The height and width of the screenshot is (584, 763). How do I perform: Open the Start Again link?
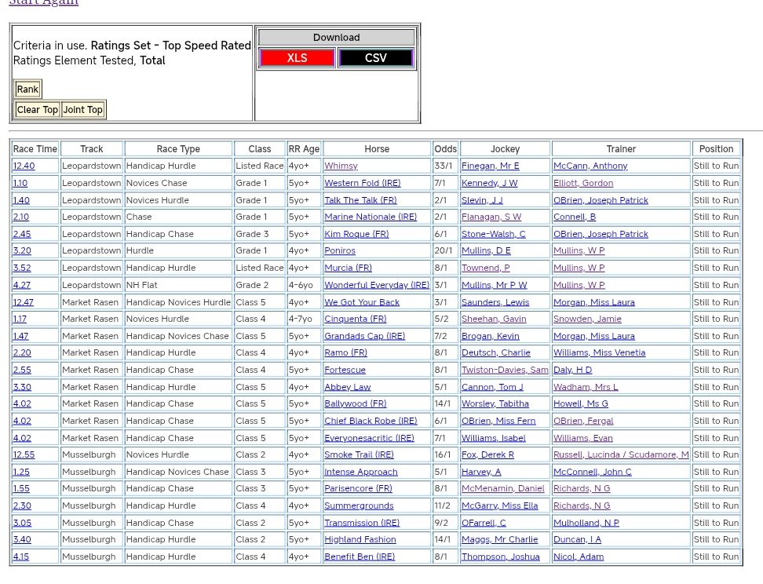pos(43,2)
